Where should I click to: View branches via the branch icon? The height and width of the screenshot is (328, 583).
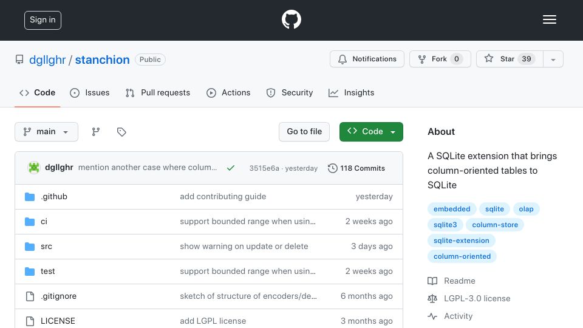click(x=96, y=132)
